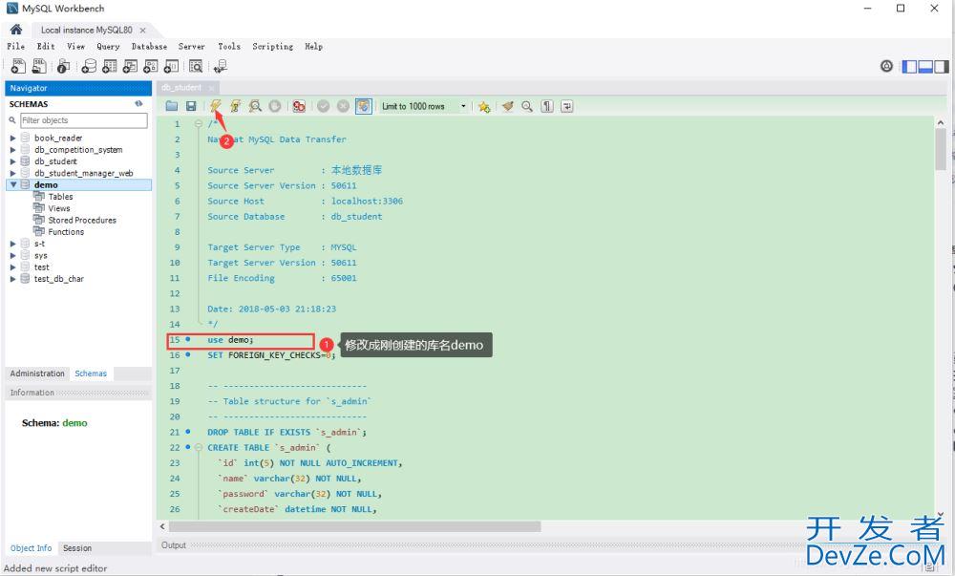Open the Help menu
Viewport: 955px width, 576px height.
pos(313,46)
